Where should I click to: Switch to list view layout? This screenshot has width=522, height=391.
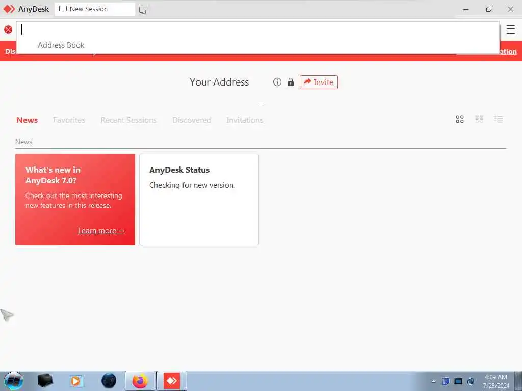(499, 119)
